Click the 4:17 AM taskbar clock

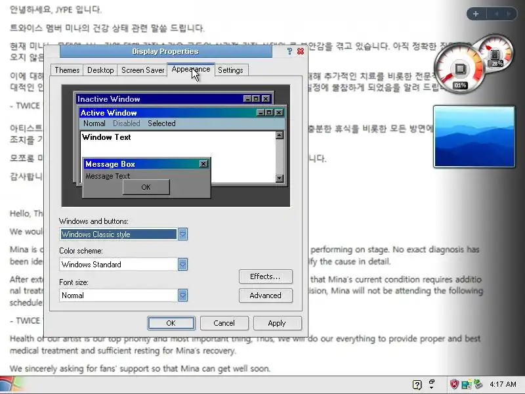click(503, 384)
